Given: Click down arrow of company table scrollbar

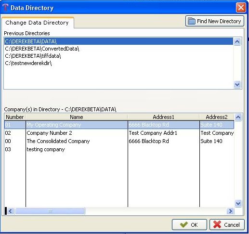Looking at the screenshot, I should click(238, 204).
